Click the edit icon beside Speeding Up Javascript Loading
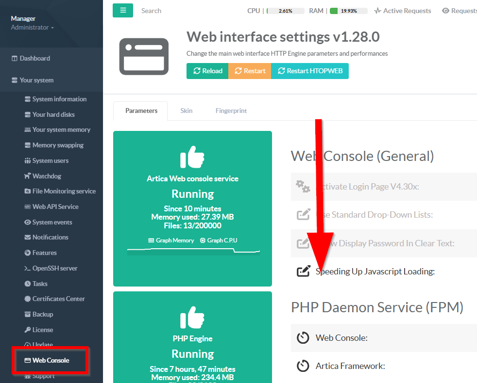Image resolution: width=477 pixels, height=383 pixels. (x=303, y=271)
